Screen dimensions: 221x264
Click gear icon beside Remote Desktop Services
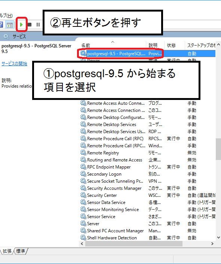83,124
